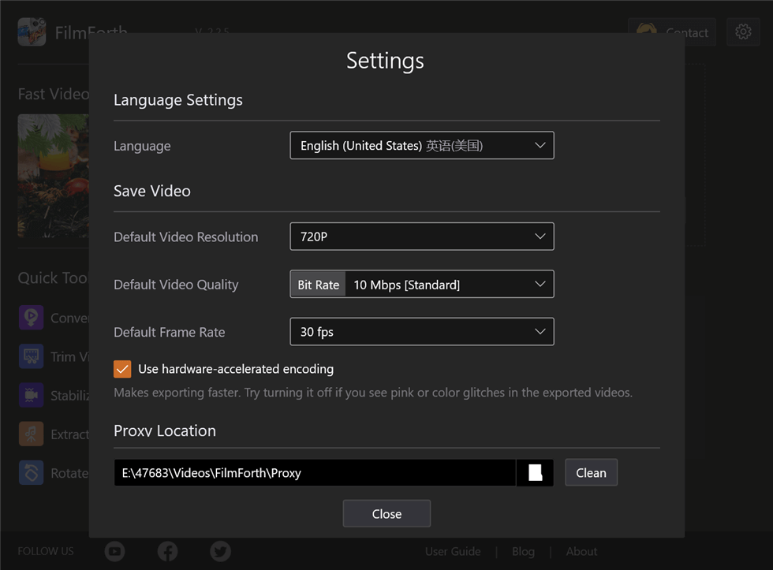Open the Extract Audio tool
The image size is (773, 570).
31,434
